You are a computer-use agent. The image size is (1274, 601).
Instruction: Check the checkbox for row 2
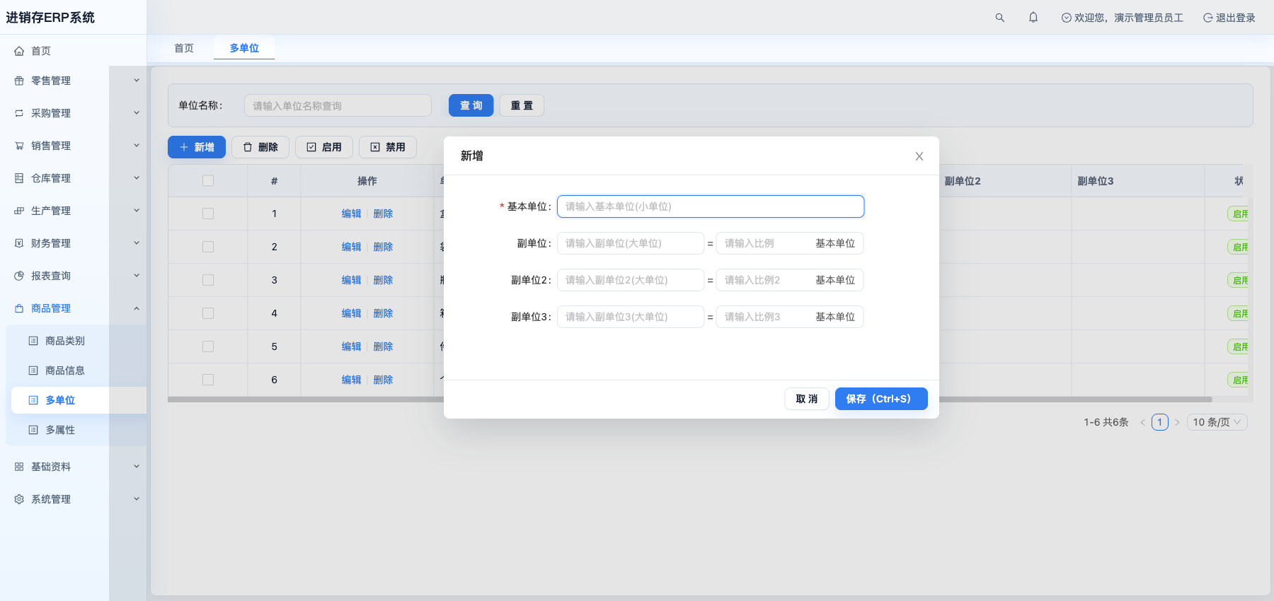[208, 247]
